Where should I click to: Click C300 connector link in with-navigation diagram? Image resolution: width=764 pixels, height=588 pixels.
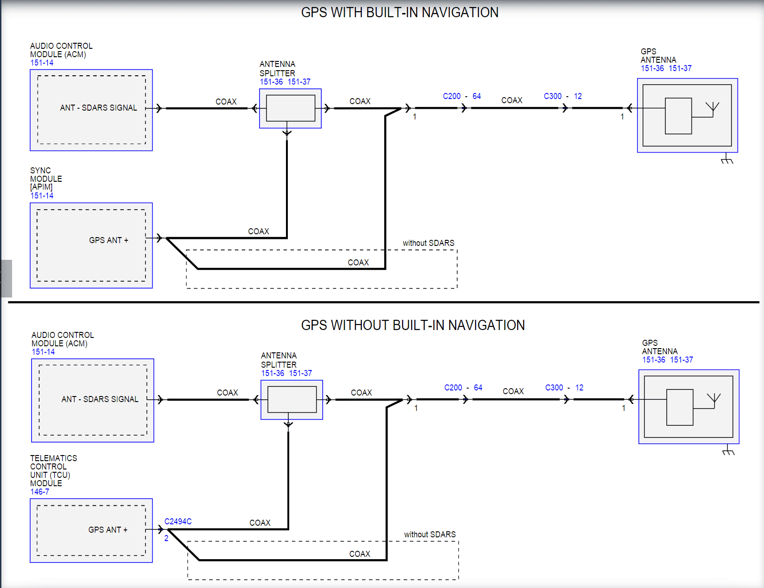(x=553, y=96)
